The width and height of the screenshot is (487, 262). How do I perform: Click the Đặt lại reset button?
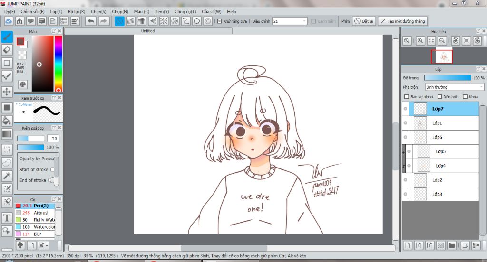point(364,21)
